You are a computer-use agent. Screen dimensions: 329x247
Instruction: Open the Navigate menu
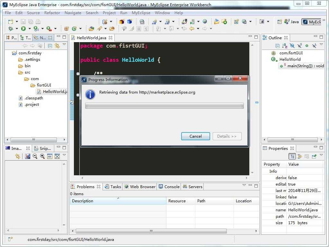pyautogui.click(x=73, y=13)
